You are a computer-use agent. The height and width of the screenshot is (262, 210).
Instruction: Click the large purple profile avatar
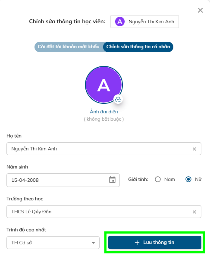(104, 85)
